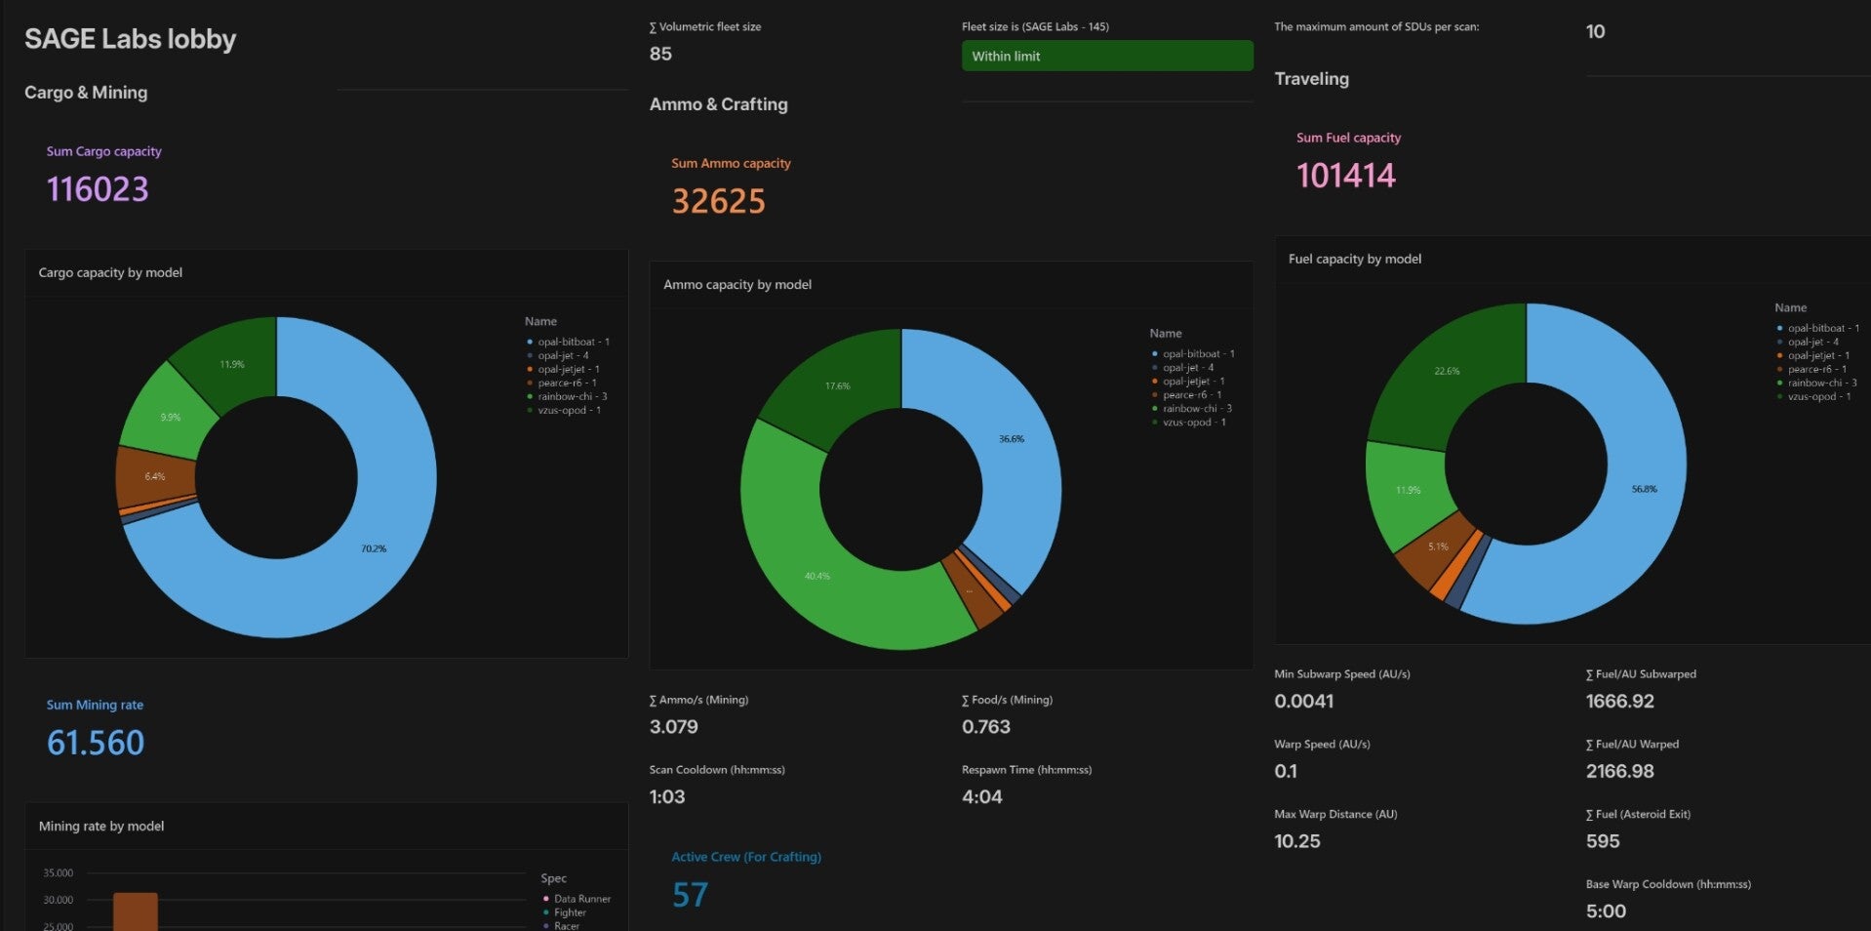
Task: Select the 9.9% green slice in Cargo donut
Action: click(170, 417)
